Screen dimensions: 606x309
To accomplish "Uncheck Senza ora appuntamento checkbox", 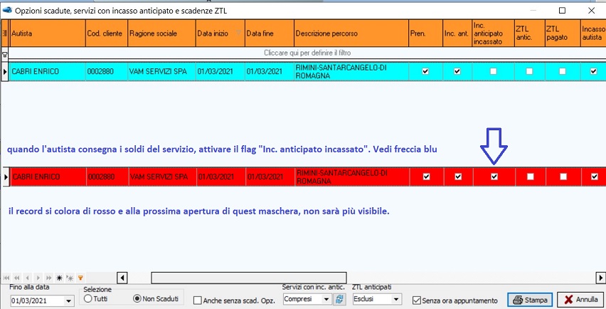I will coord(416,300).
